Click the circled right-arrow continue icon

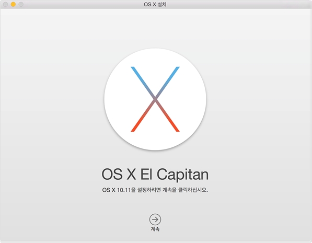coord(155,219)
